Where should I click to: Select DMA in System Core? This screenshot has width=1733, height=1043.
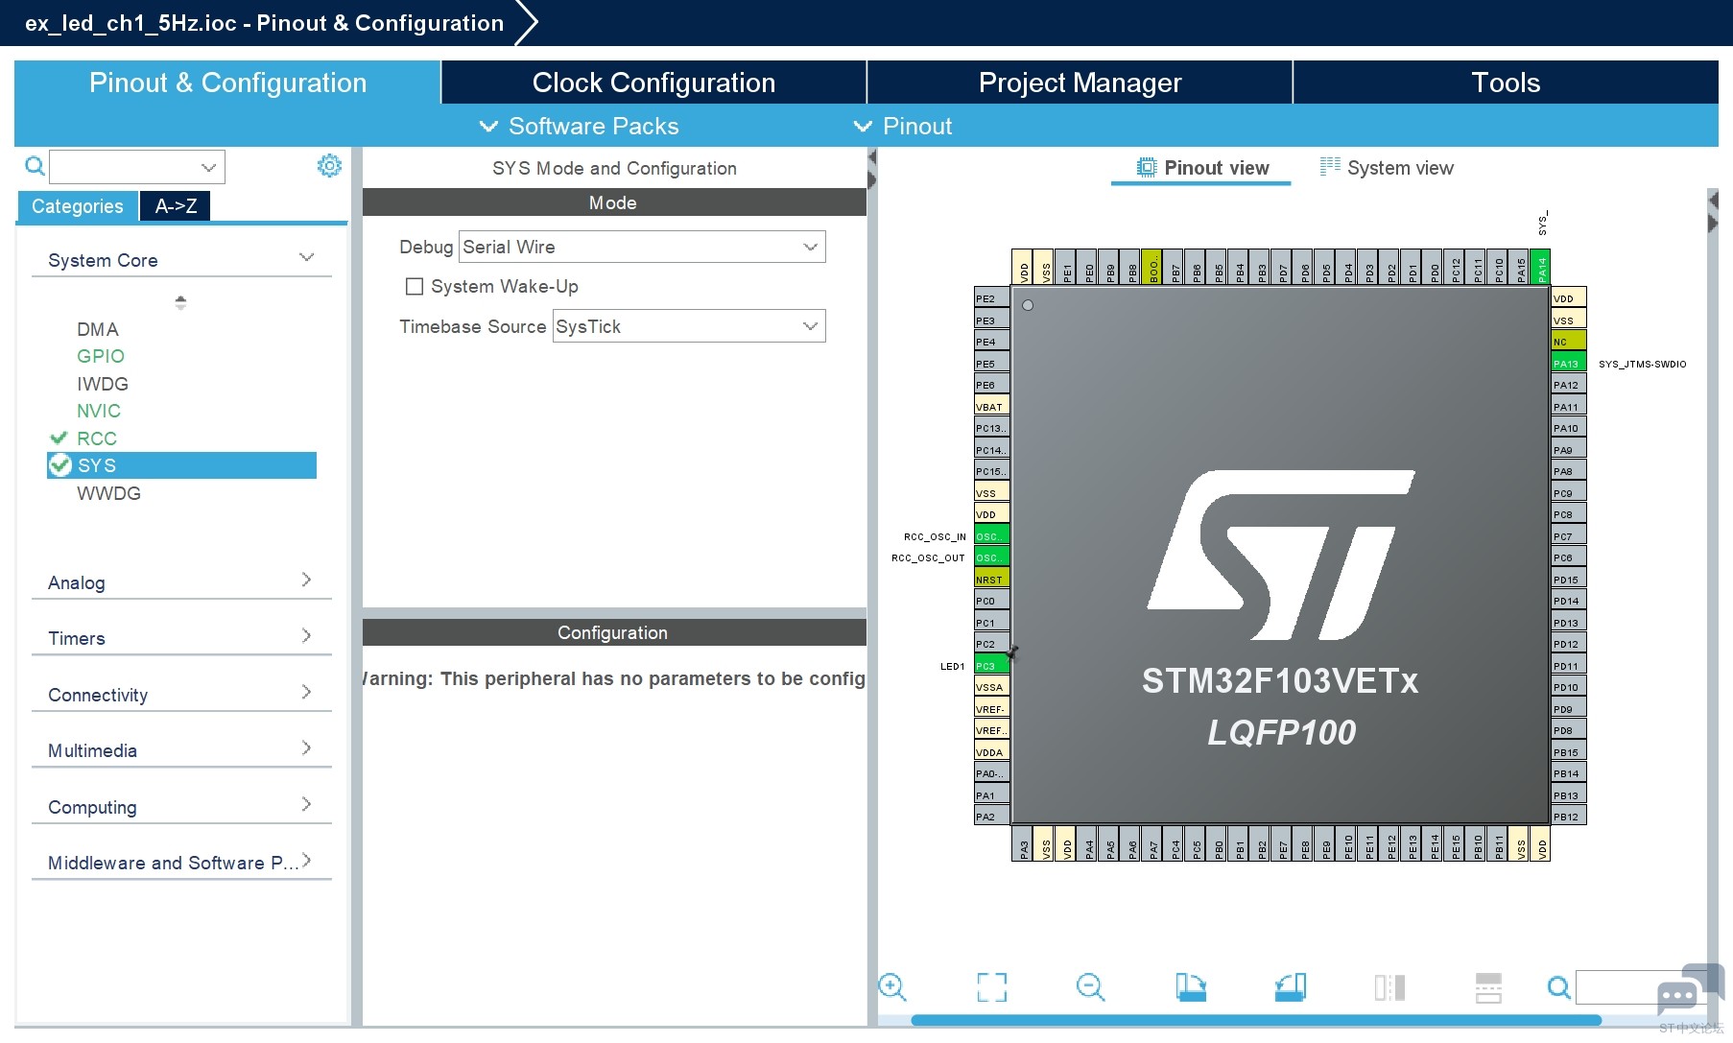click(x=98, y=329)
